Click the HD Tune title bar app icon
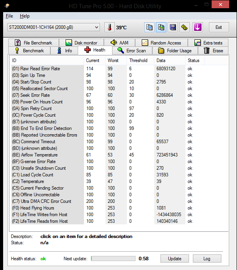Screen dimensions: 237x270 click(x=7, y=6)
